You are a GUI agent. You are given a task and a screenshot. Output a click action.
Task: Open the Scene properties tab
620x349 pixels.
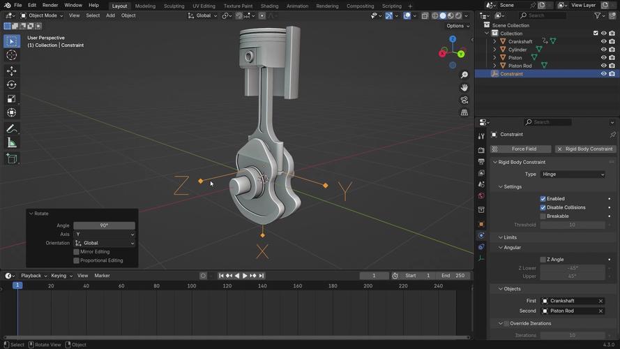pos(481,184)
